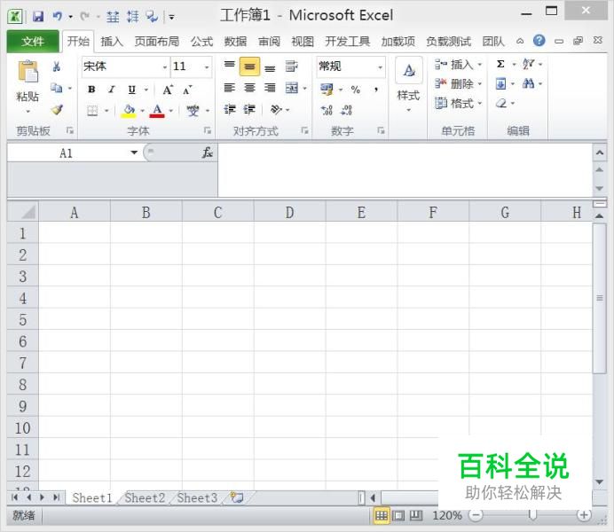Click the Increase Decimal icon
This screenshot has height=532, width=614.
pos(327,110)
